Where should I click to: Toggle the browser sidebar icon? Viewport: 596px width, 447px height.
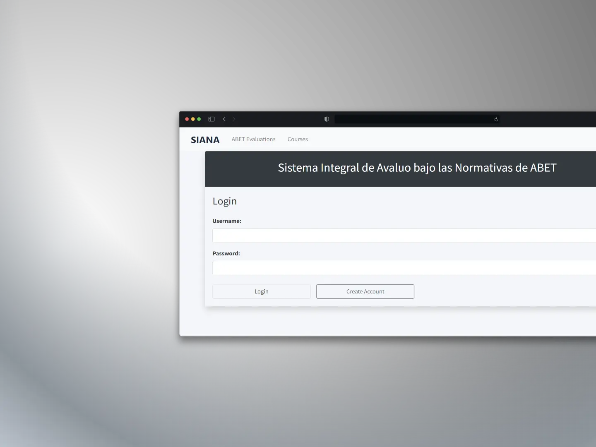[211, 119]
